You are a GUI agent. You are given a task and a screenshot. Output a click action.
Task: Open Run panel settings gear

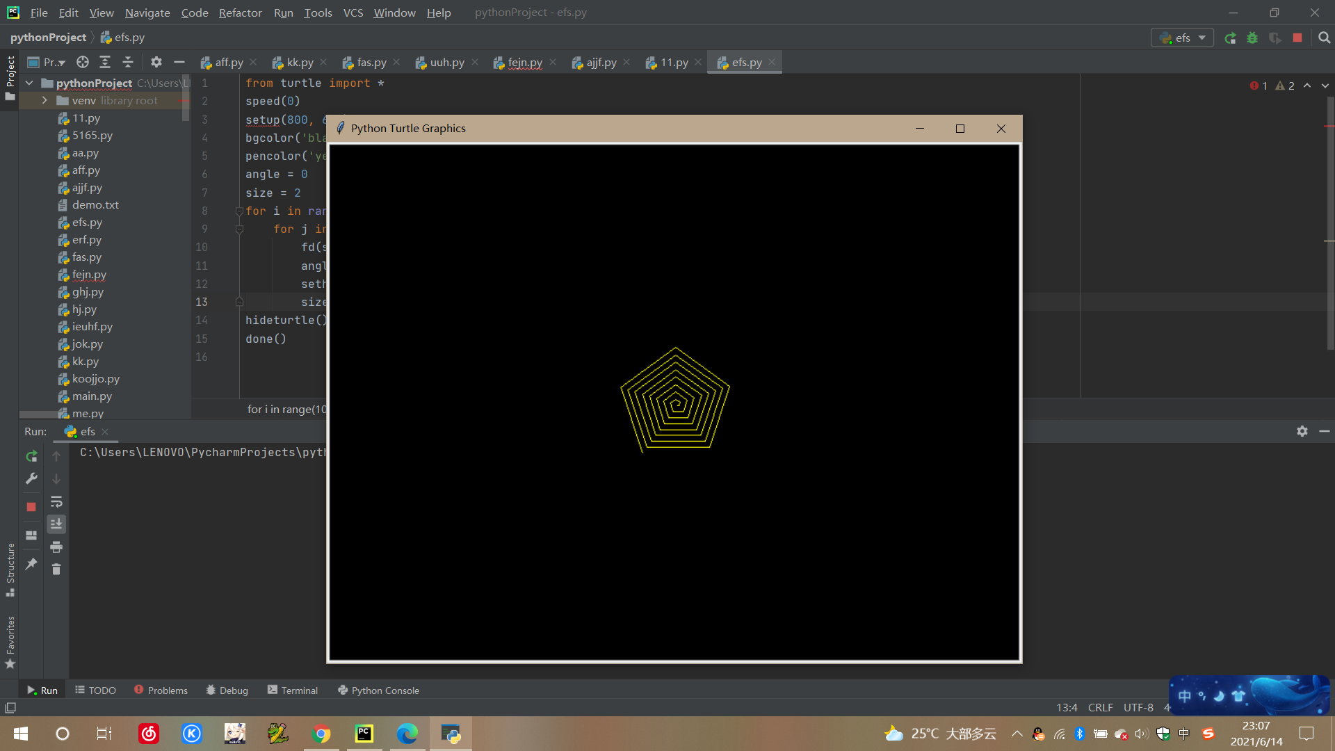tap(1302, 431)
